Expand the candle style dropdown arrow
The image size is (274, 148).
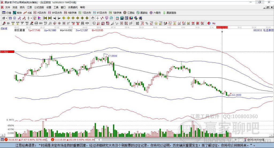click(31, 18)
